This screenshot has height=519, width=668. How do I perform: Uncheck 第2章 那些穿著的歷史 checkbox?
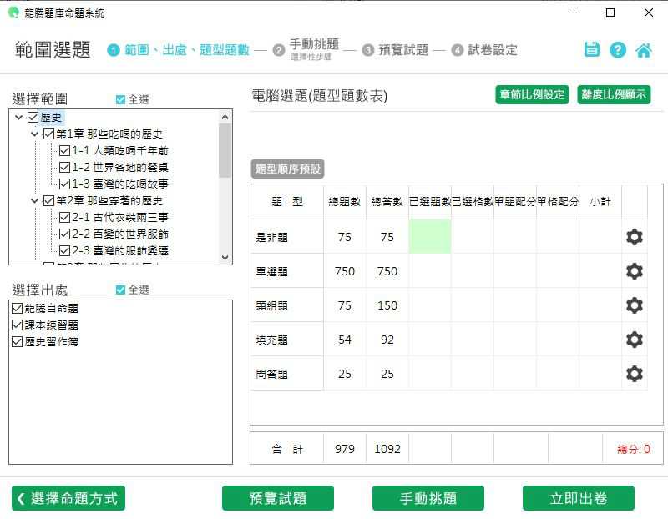click(49, 200)
